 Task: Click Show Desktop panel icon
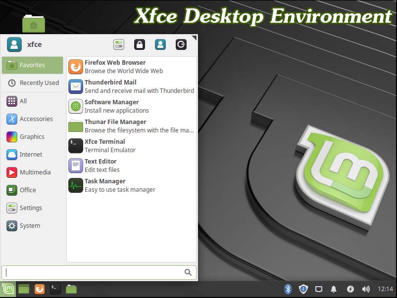click(24, 289)
